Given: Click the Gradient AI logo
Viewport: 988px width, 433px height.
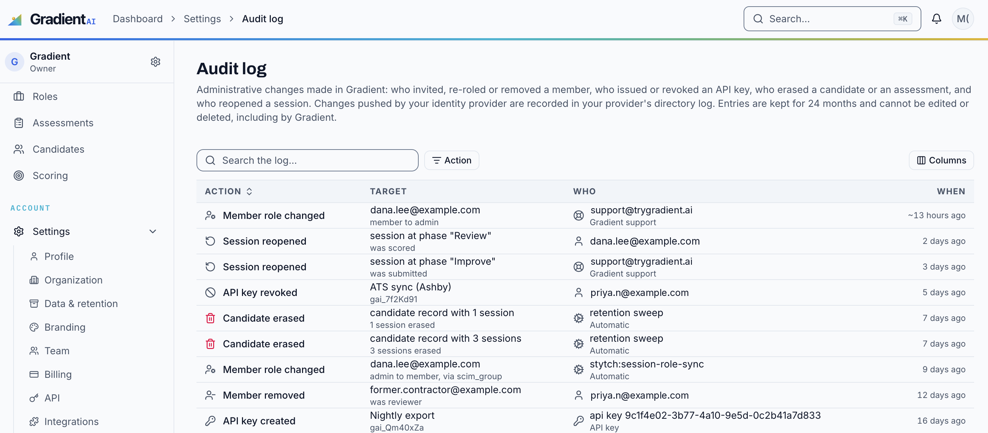Looking at the screenshot, I should click(52, 19).
